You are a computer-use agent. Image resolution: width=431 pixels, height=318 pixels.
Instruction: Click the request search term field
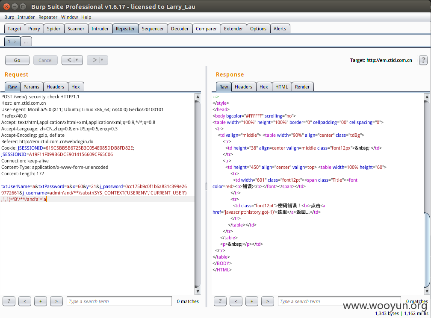(119, 301)
